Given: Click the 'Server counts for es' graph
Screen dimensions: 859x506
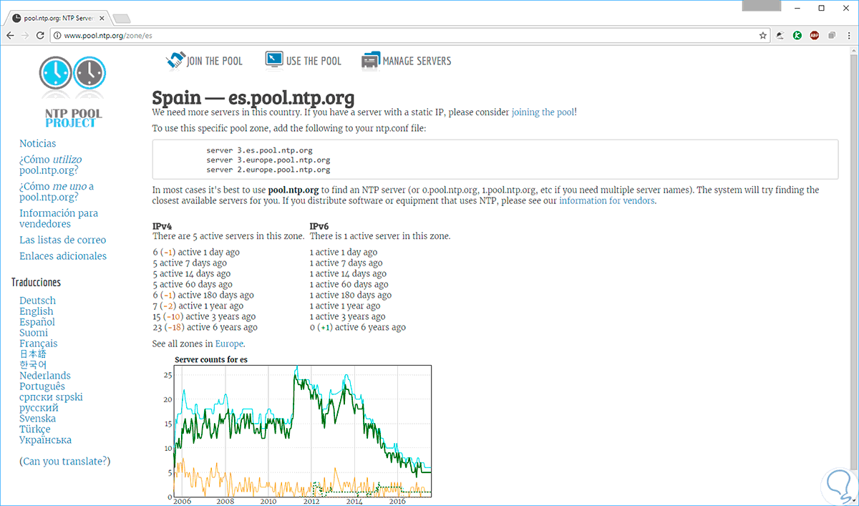Looking at the screenshot, I should 302,429.
